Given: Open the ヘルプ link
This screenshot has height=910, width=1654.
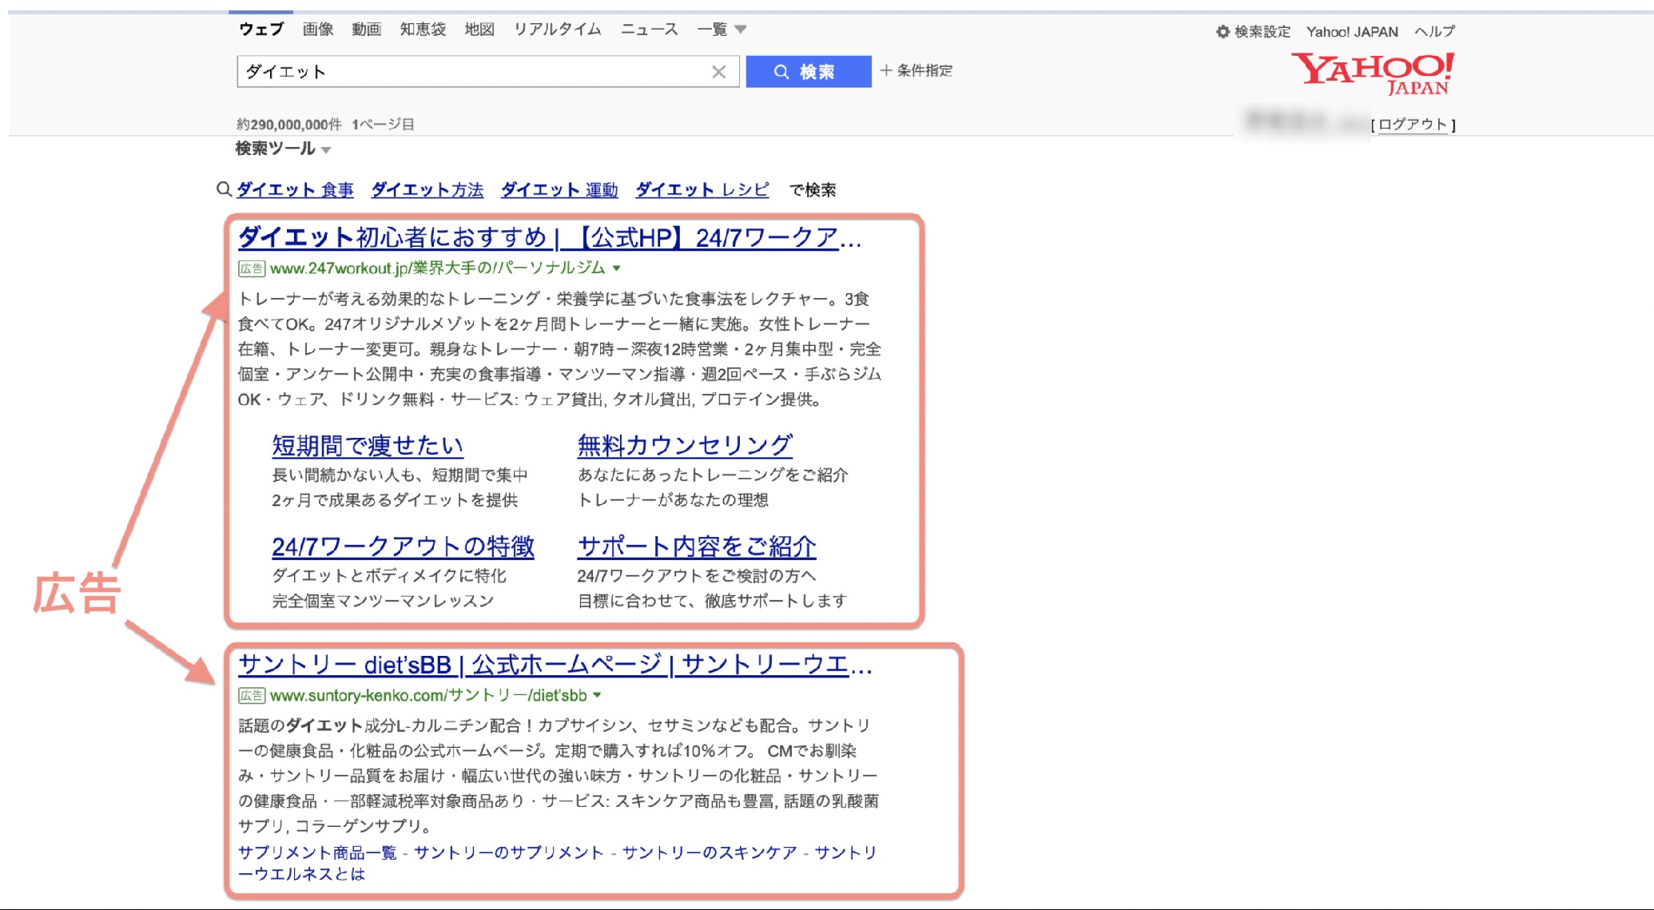Looking at the screenshot, I should click(x=1435, y=32).
